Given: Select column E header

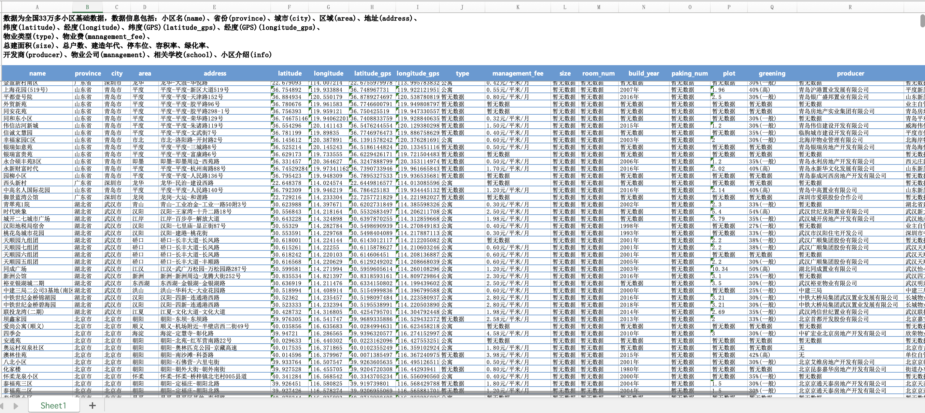Looking at the screenshot, I should point(214,7).
